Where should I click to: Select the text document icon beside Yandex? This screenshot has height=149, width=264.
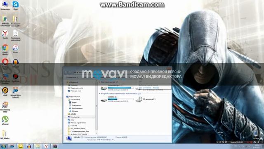click(x=16, y=35)
